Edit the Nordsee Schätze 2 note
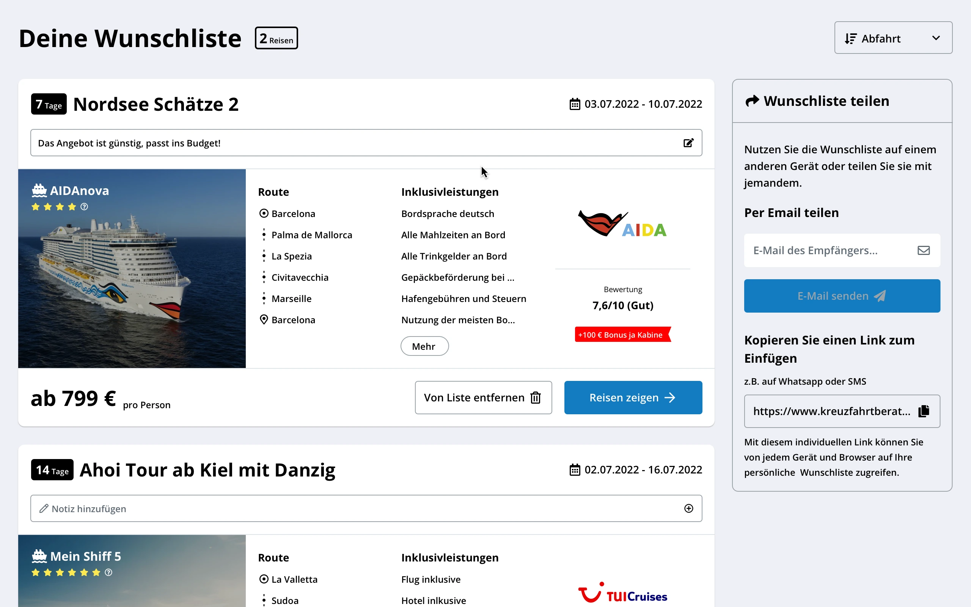This screenshot has height=607, width=971. coord(688,143)
